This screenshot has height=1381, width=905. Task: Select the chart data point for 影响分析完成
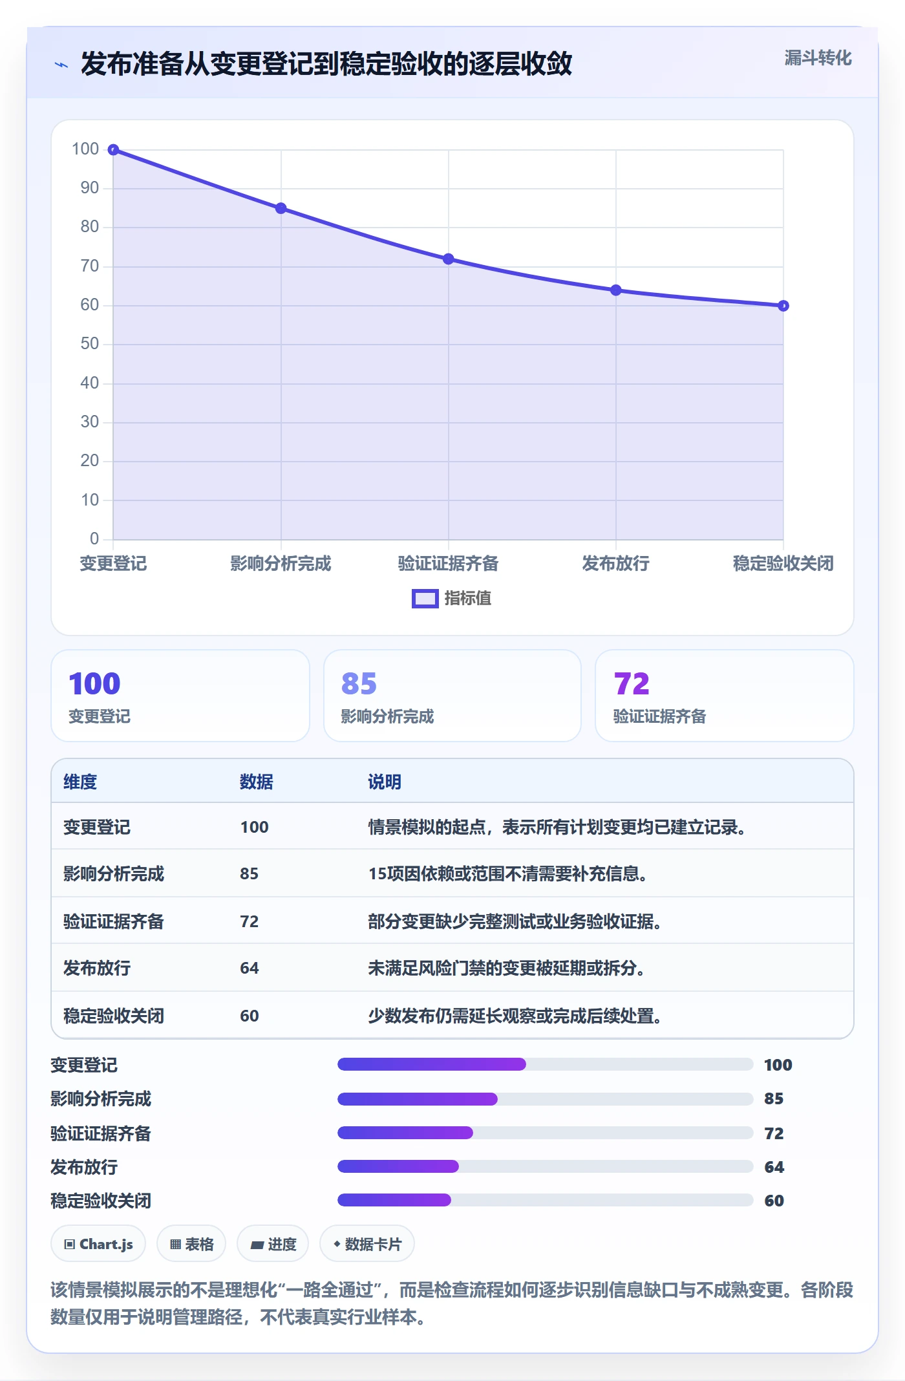point(281,208)
